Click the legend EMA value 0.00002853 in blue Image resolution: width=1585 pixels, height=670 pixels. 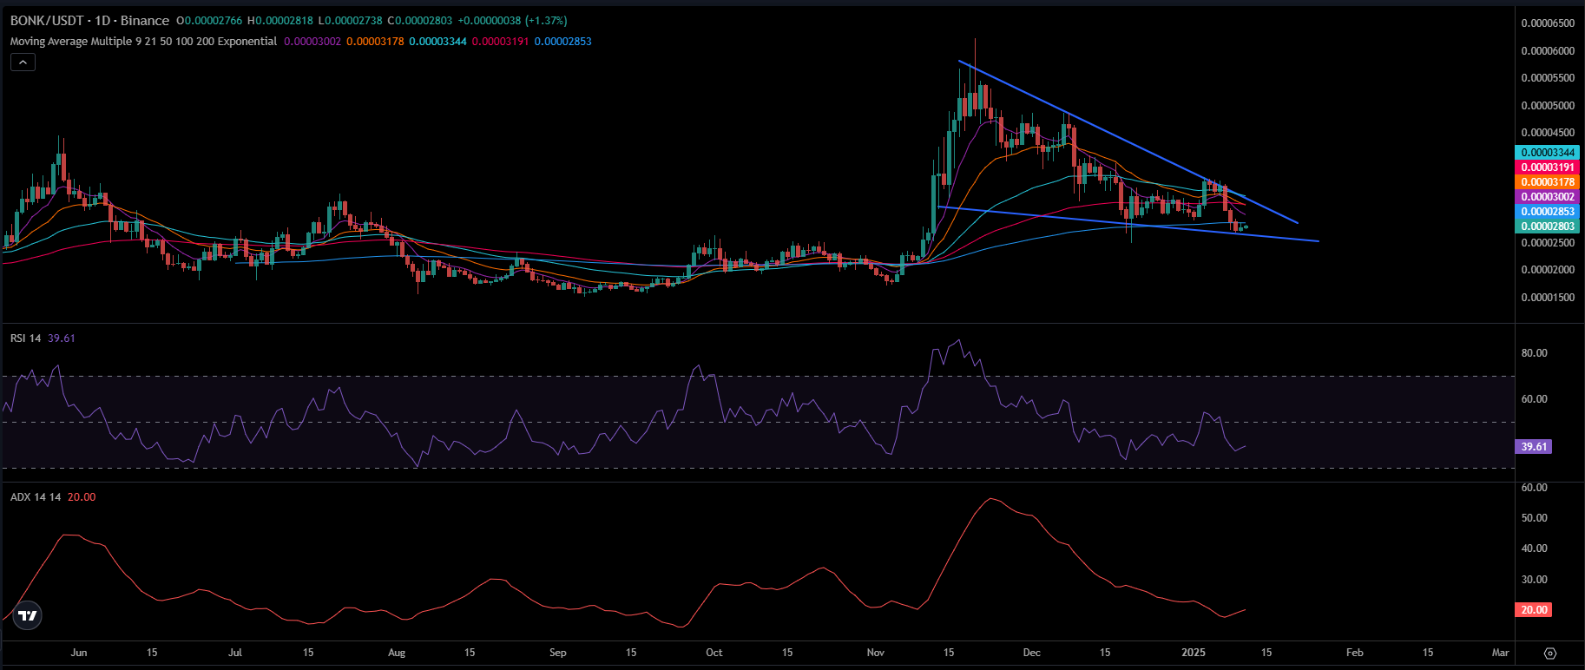(x=562, y=41)
